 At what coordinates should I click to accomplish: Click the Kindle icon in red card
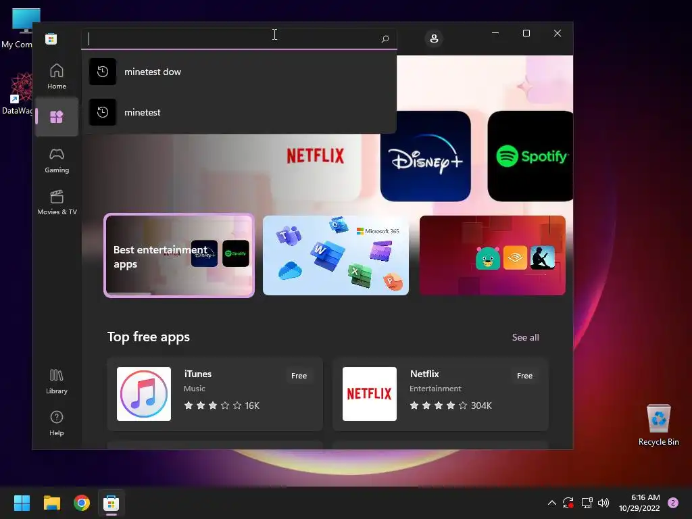click(543, 257)
